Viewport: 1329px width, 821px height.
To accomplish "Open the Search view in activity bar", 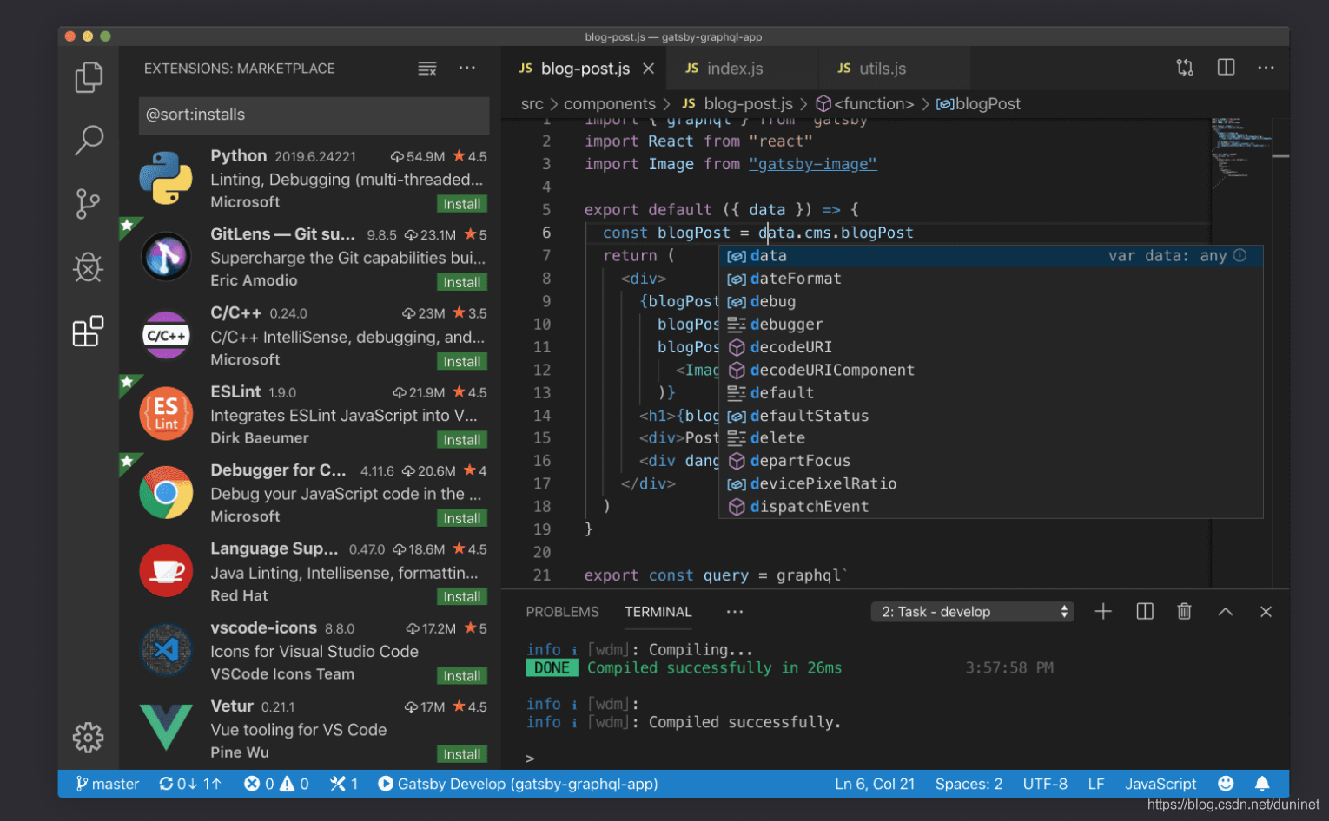I will point(89,140).
